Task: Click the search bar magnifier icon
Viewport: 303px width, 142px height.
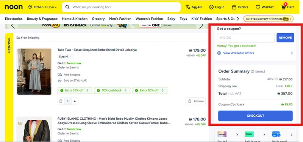Action: [67, 7]
